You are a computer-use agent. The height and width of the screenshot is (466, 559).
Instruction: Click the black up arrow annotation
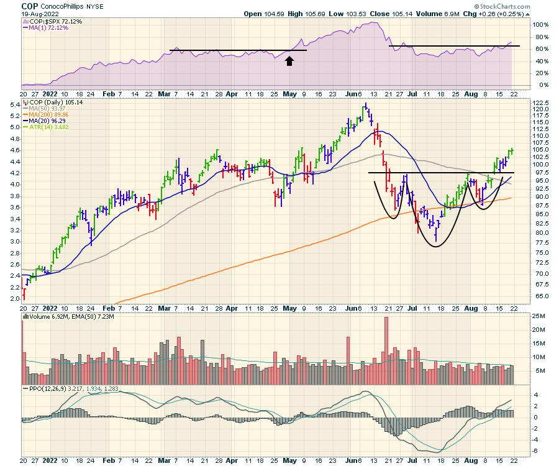pos(289,60)
